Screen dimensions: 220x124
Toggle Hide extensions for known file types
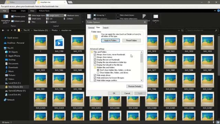tap(95, 78)
